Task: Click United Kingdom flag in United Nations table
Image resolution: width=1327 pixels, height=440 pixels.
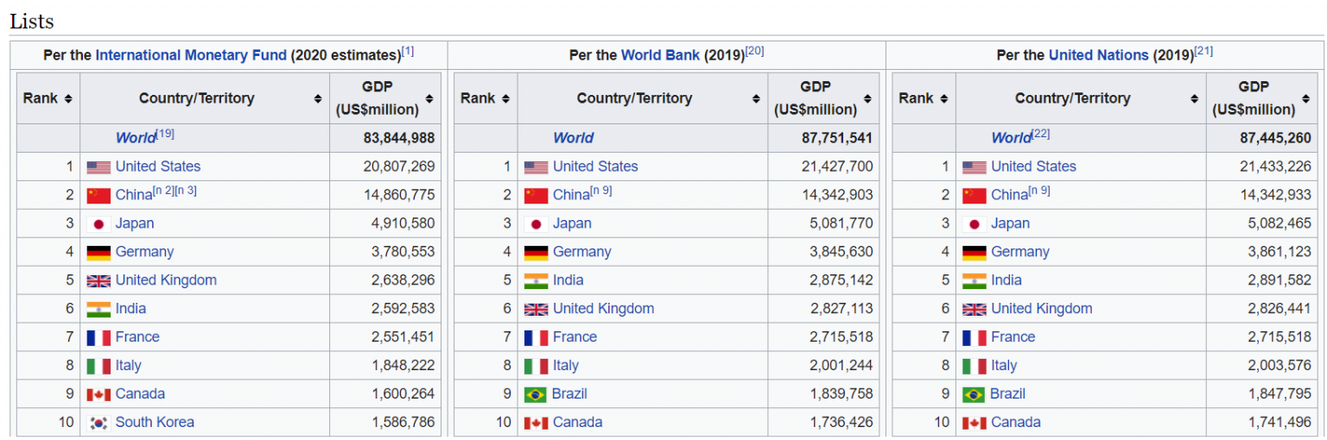Action: [x=974, y=309]
